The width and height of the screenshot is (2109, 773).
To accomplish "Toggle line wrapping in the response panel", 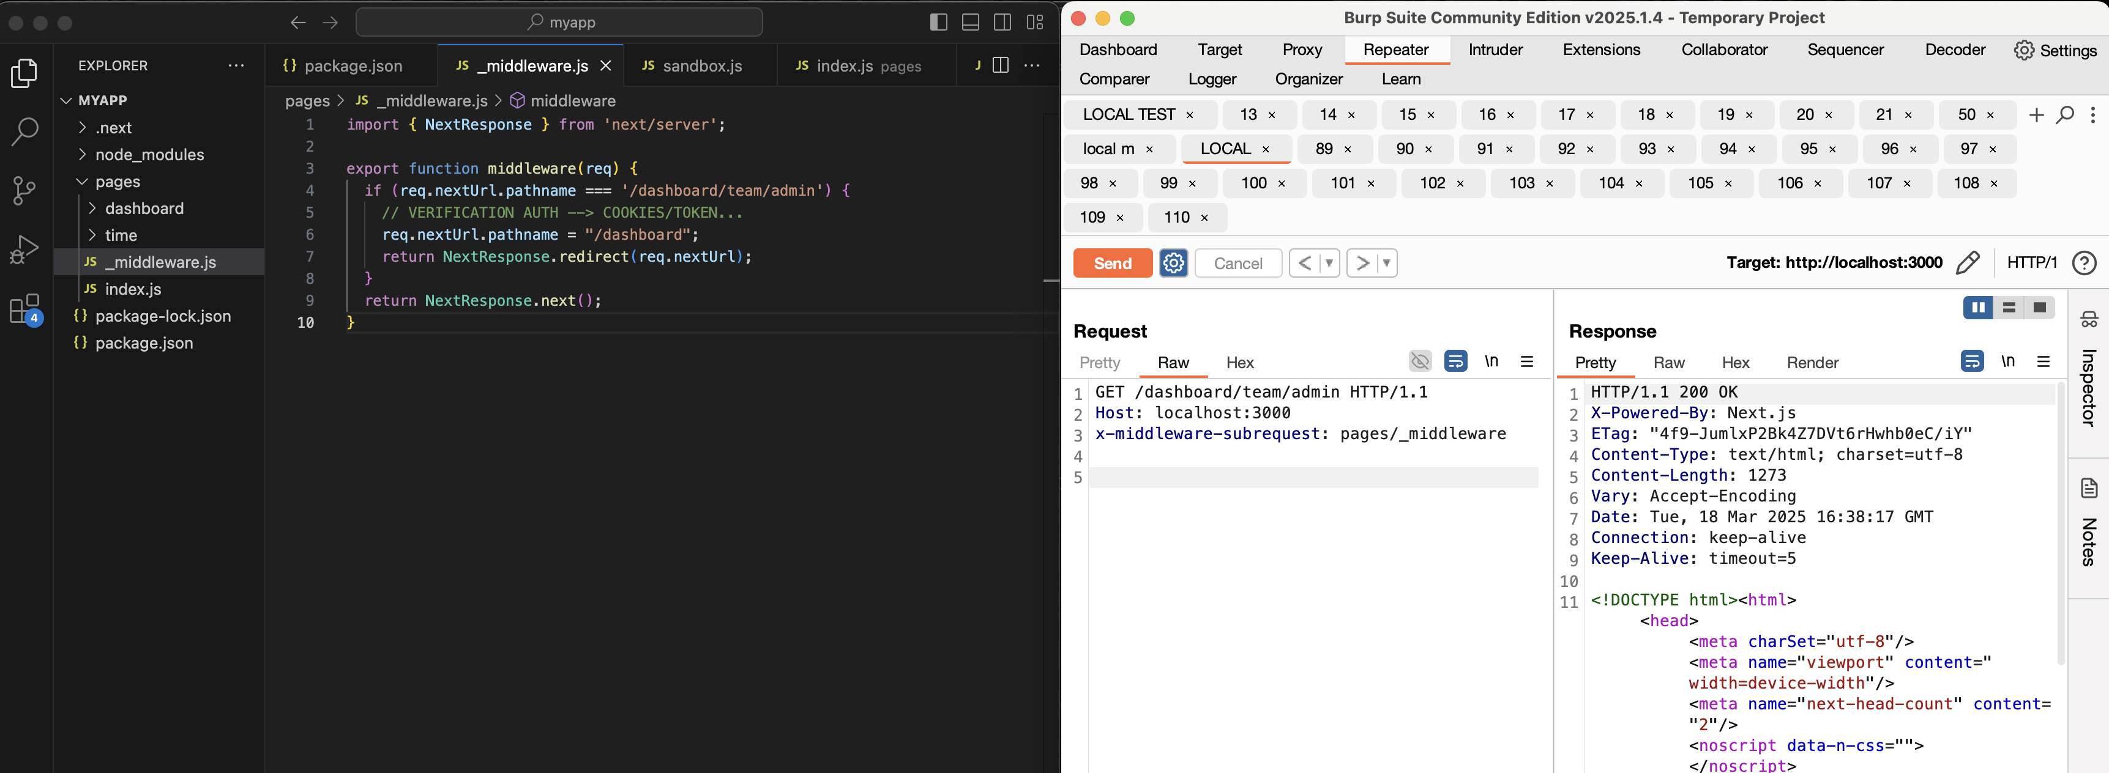I will 1973,361.
